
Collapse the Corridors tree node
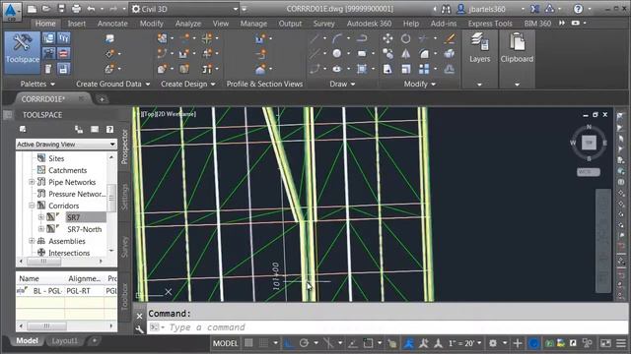(32, 206)
